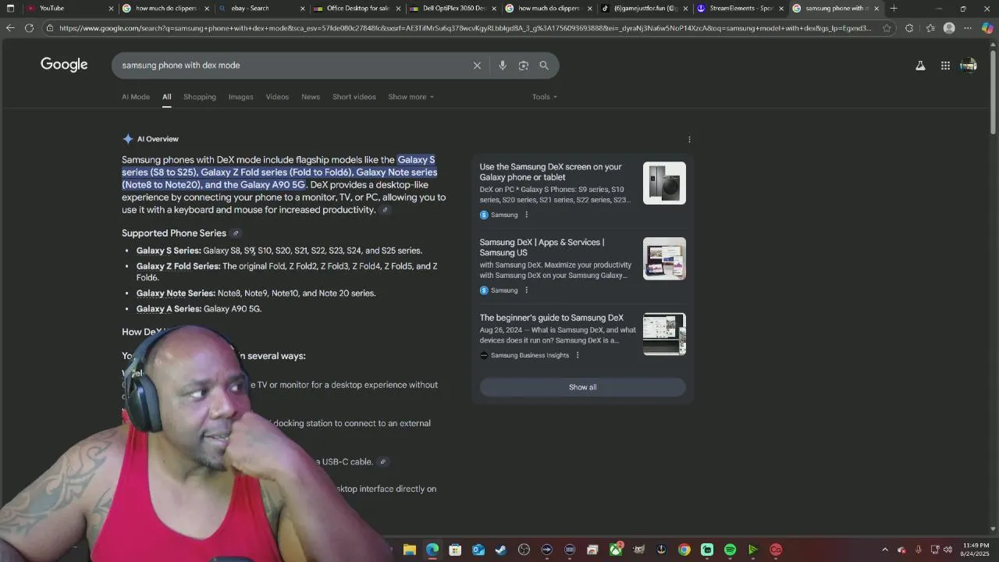The width and height of the screenshot is (999, 562).
Task: Click thumbnail for Samsung DeX screen result
Action: (x=664, y=183)
